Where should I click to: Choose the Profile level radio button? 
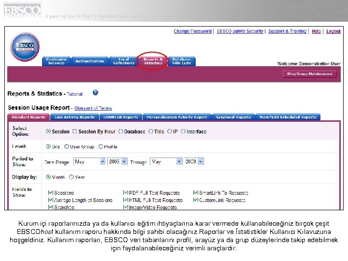[x=101, y=146]
